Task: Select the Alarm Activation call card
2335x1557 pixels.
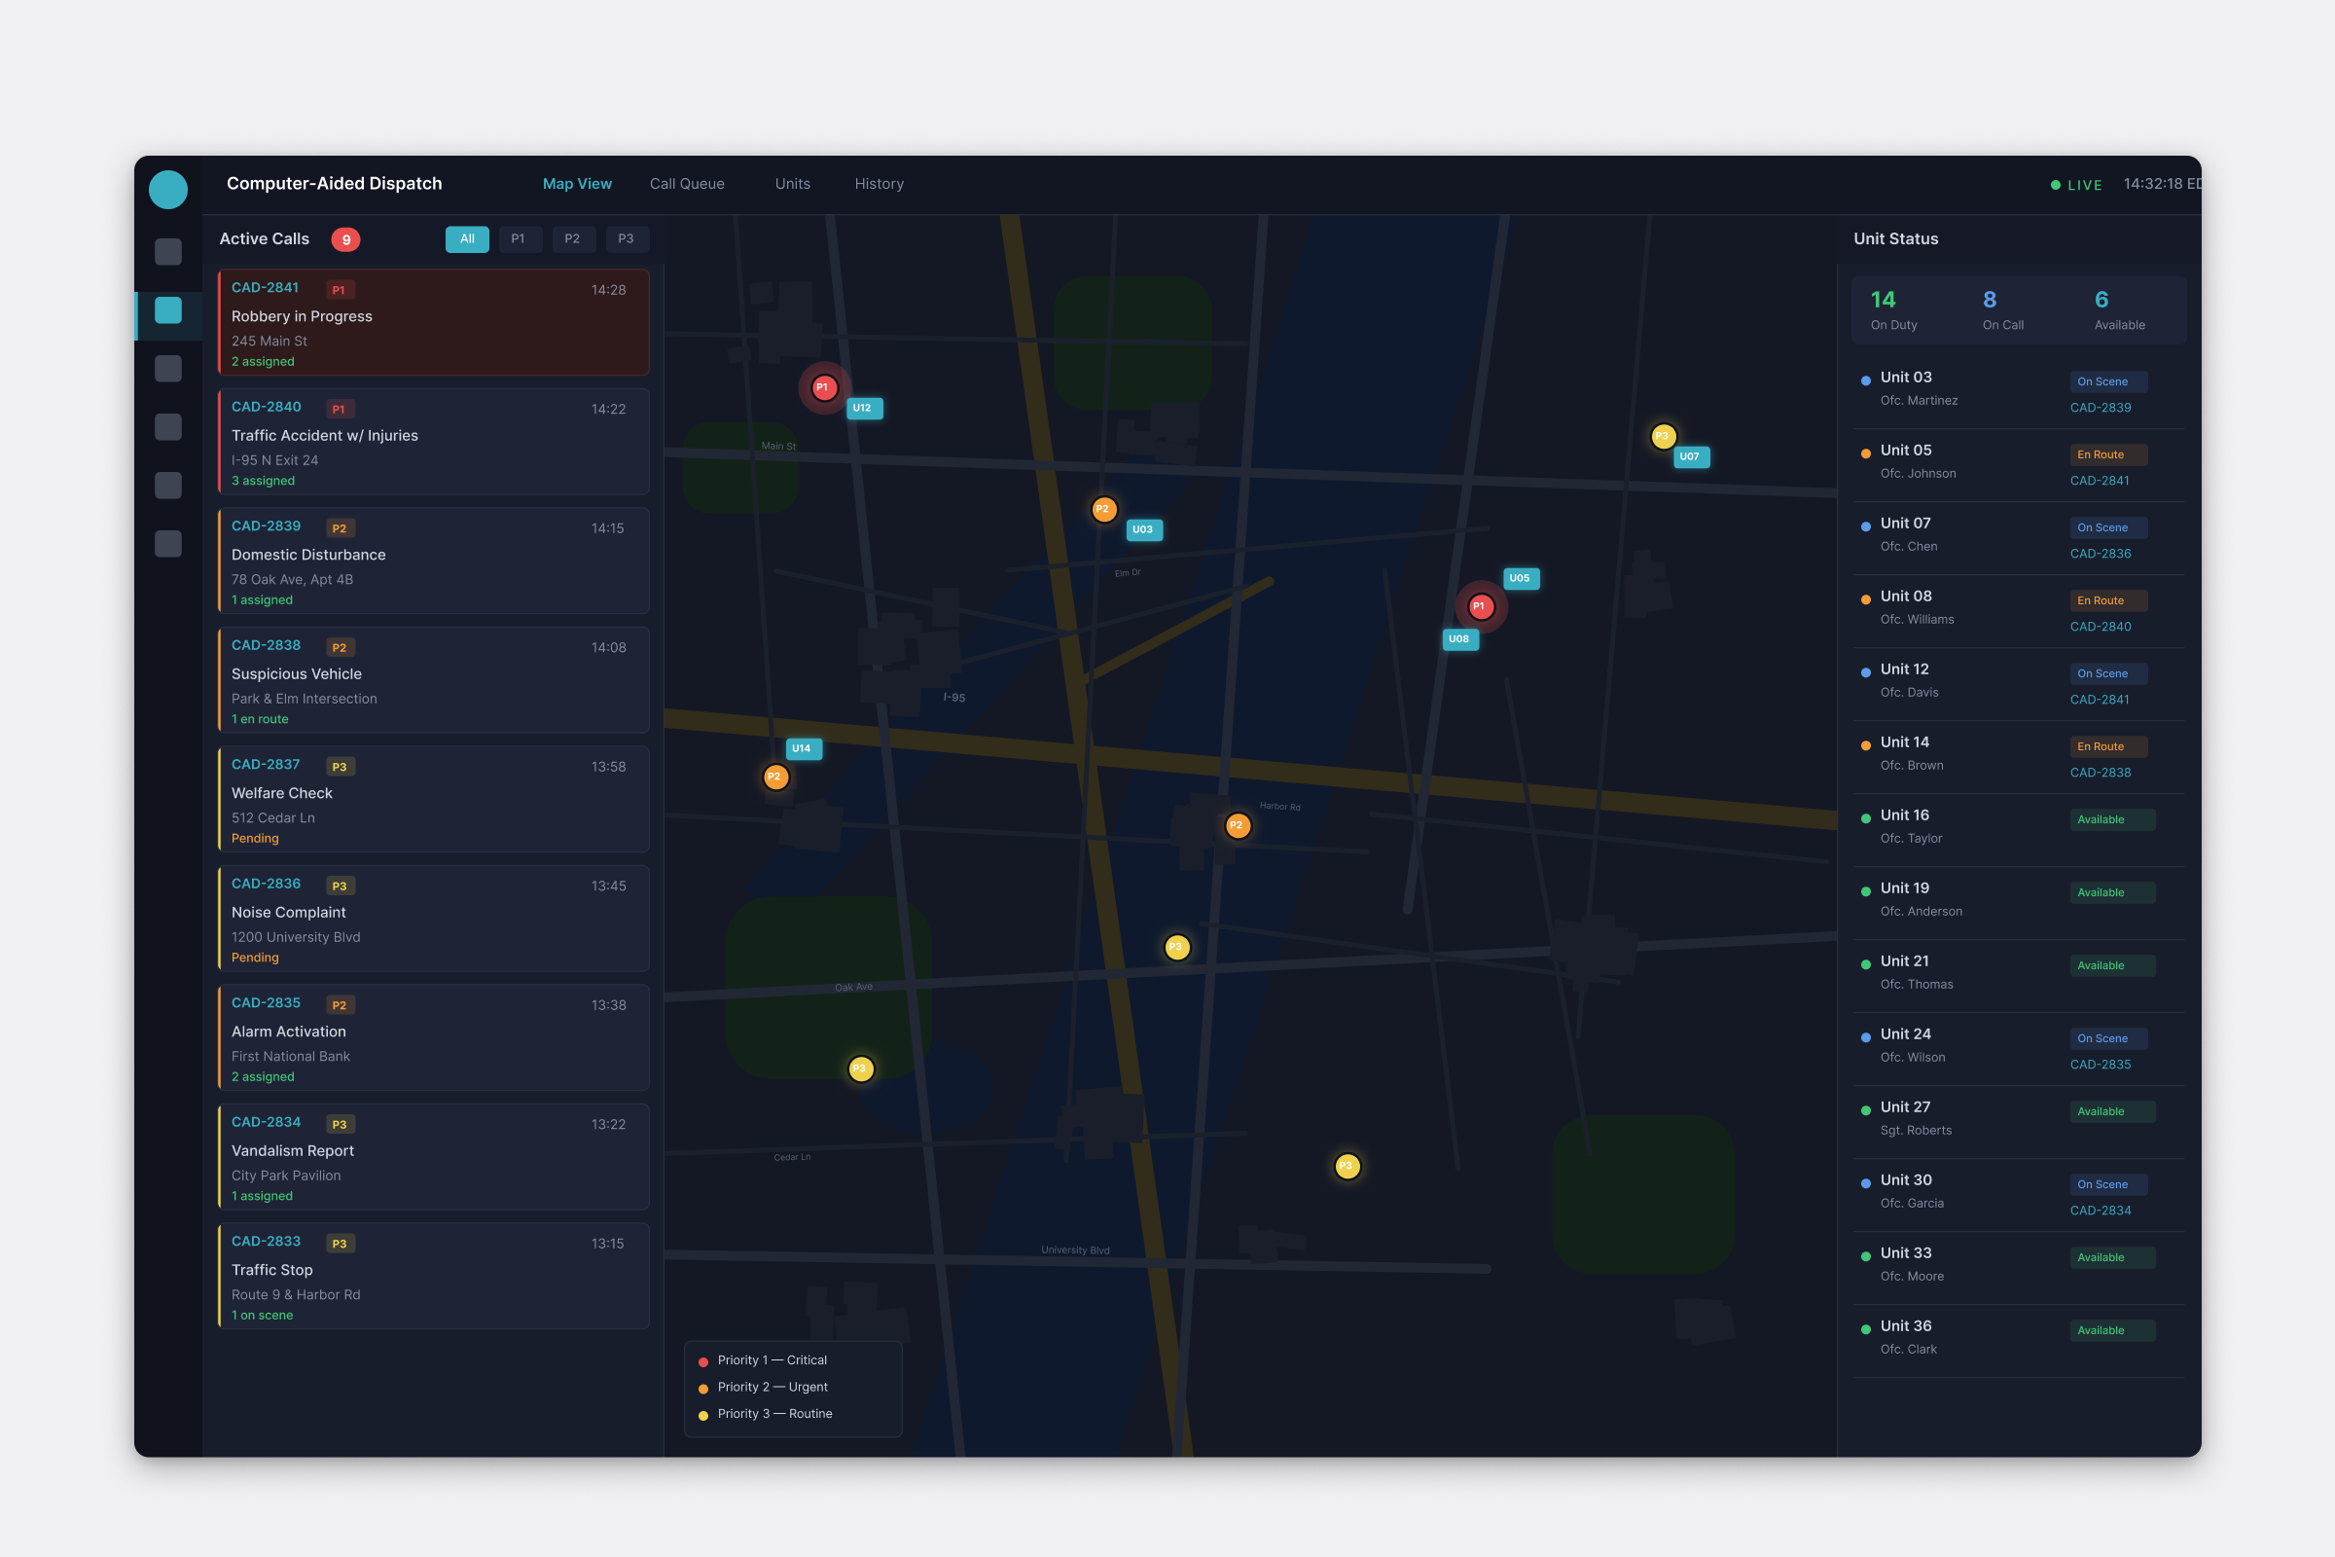Action: point(434,1036)
